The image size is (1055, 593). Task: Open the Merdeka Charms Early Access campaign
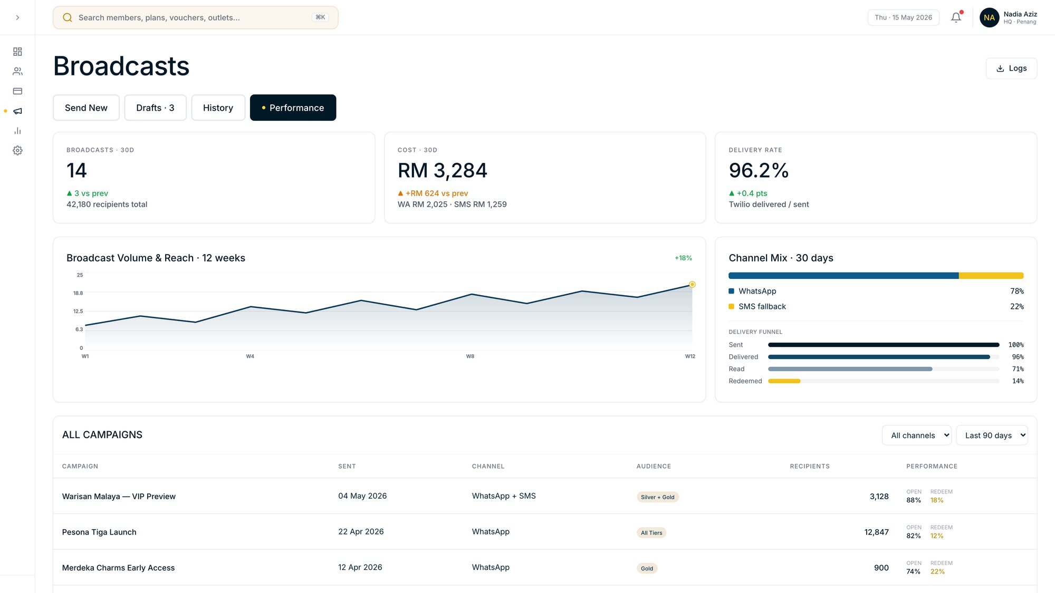118,568
